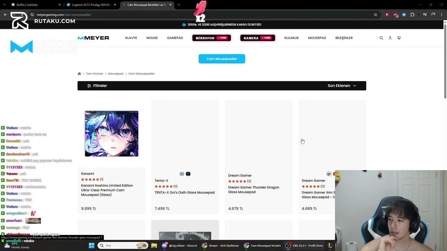Viewport: 447px width, 251px height.
Task: Open the KULAKLIK menu
Action: click(x=292, y=38)
